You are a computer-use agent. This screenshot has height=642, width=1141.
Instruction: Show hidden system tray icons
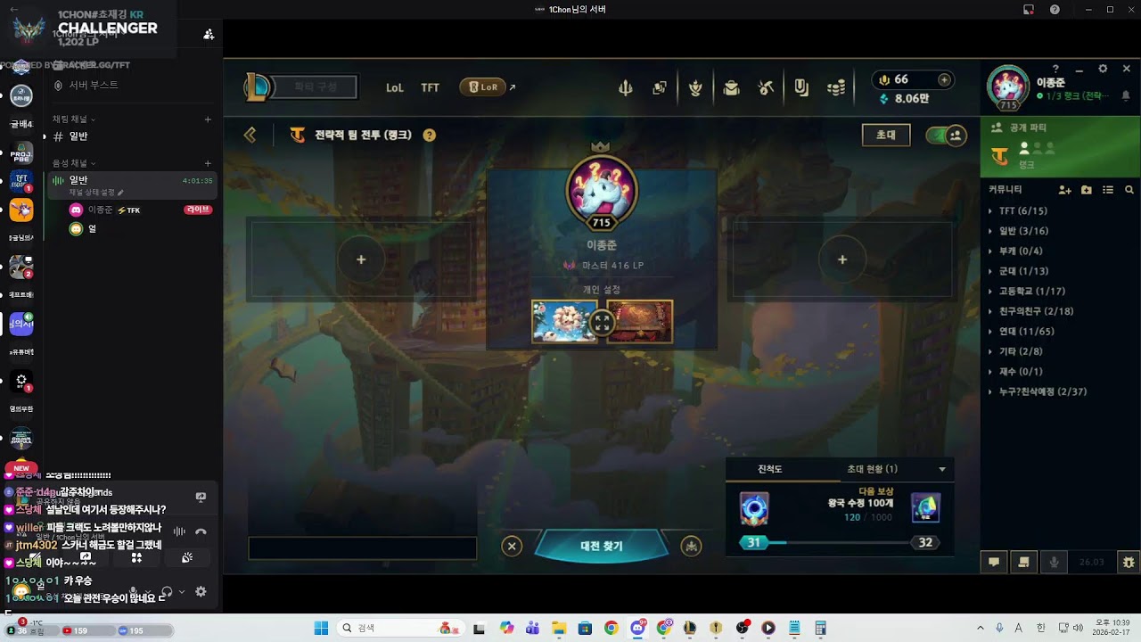(979, 628)
